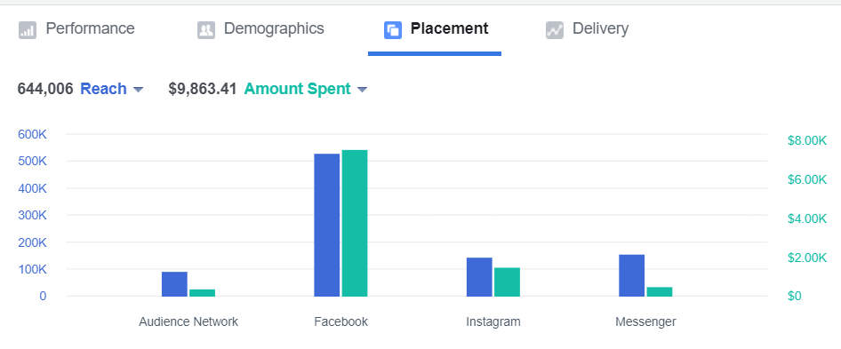Image resolution: width=841 pixels, height=349 pixels.
Task: Click the Instagram blue reach bar
Action: coord(479,277)
